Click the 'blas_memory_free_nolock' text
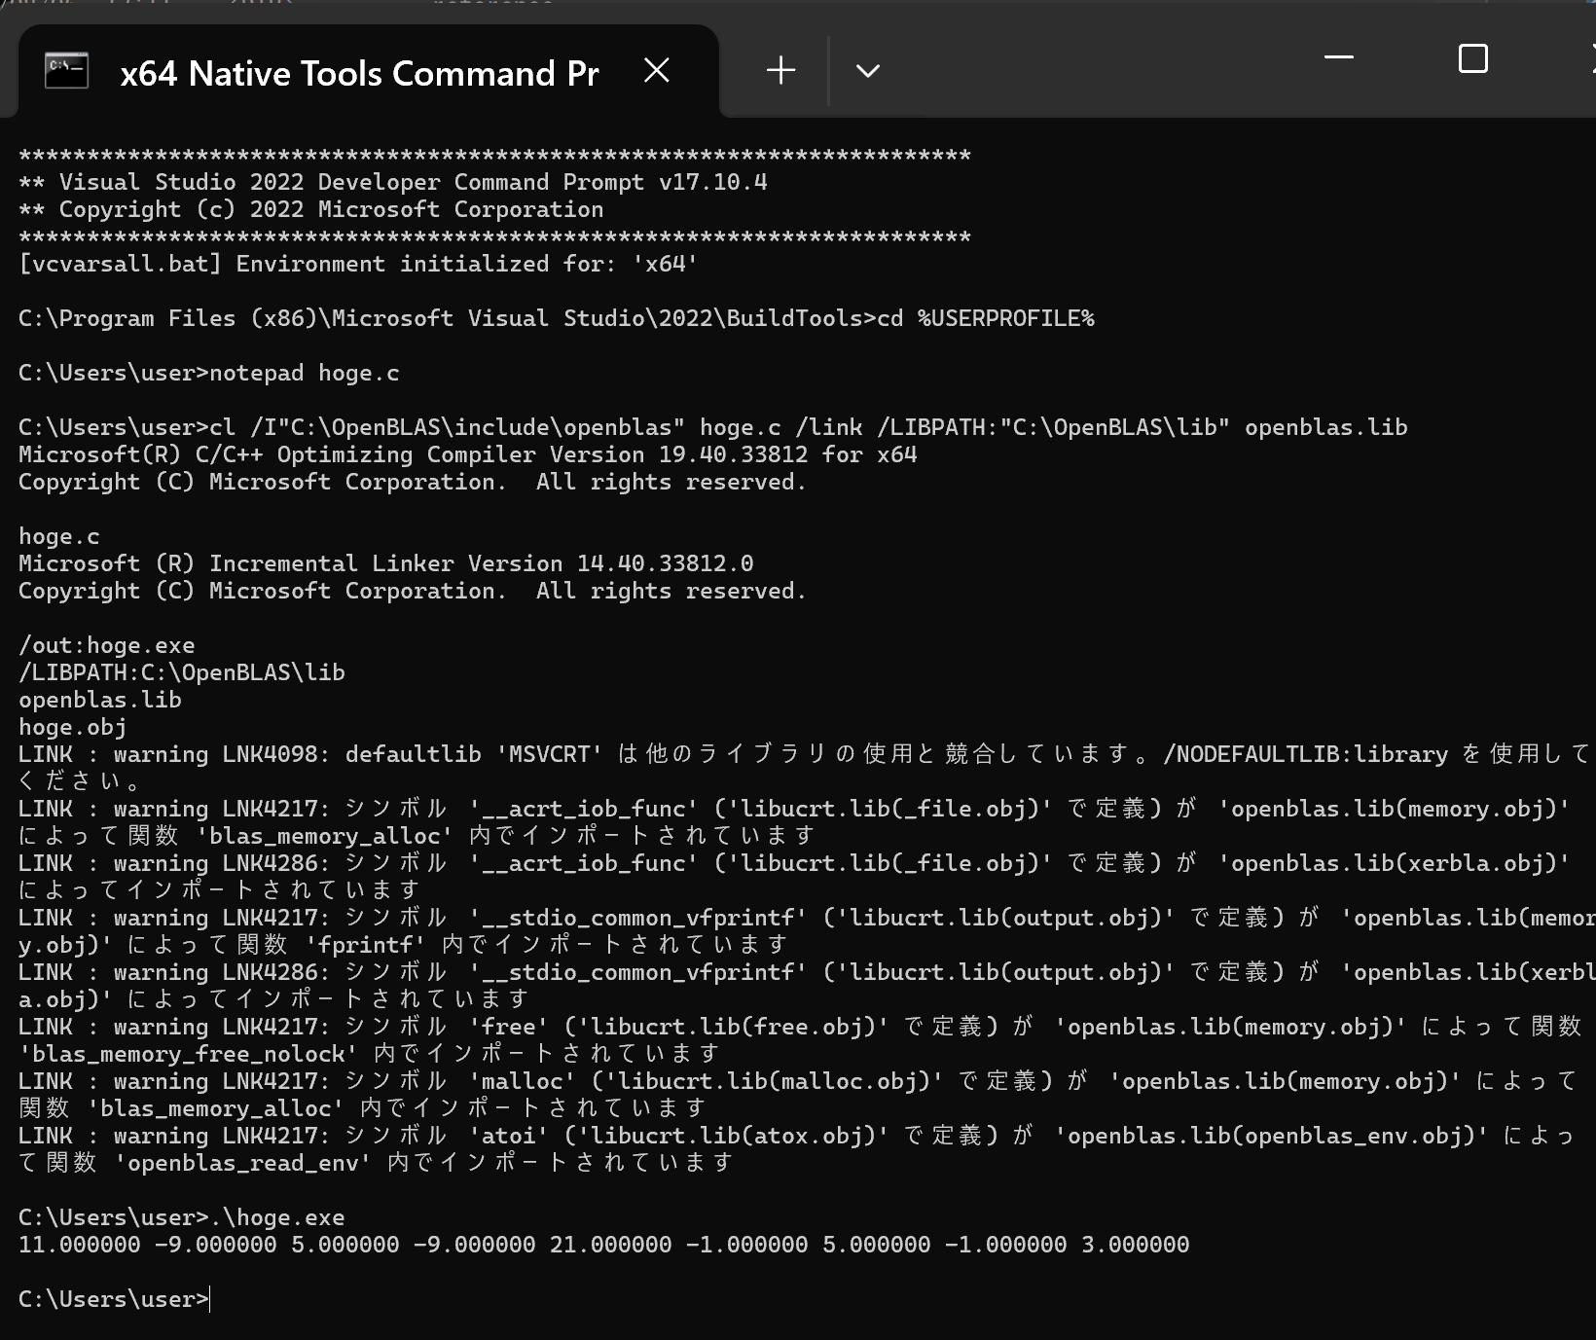1596x1340 pixels. coord(189,1054)
